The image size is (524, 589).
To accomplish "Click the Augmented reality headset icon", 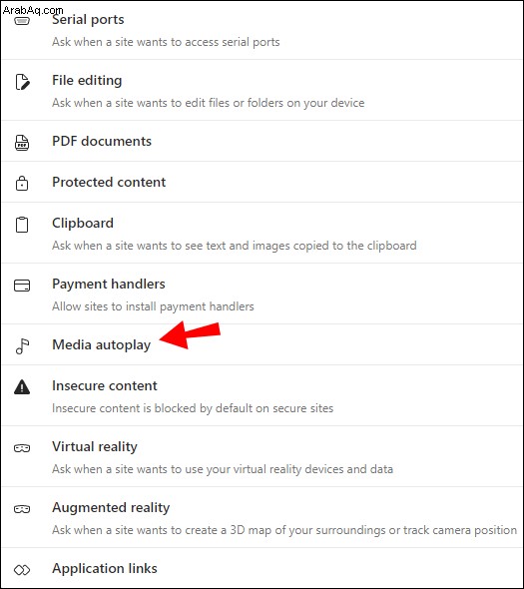I will [x=22, y=509].
